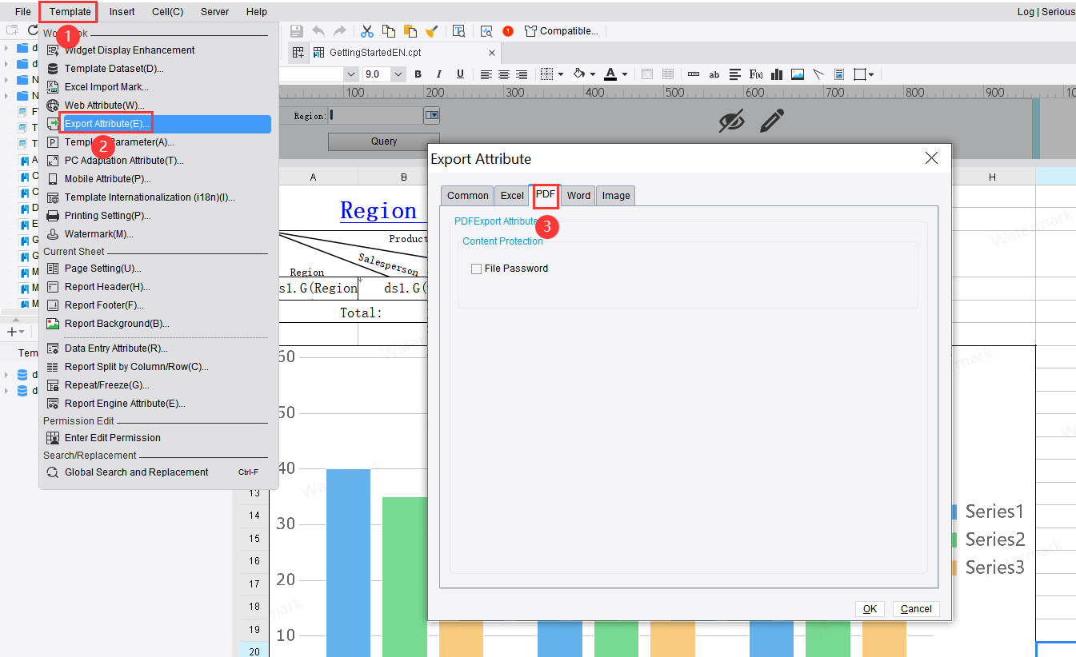1076x657 pixels.
Task: Insert formula with the F(x) icon
Action: tap(756, 74)
